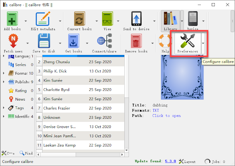
Task: Click the Device e-reader icon
Action: point(193,19)
